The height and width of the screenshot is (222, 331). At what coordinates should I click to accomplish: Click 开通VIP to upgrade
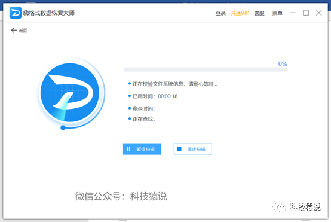[240, 13]
